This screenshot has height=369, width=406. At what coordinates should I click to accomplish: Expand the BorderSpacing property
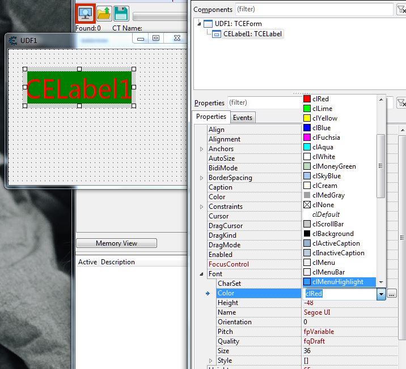[x=202, y=178]
